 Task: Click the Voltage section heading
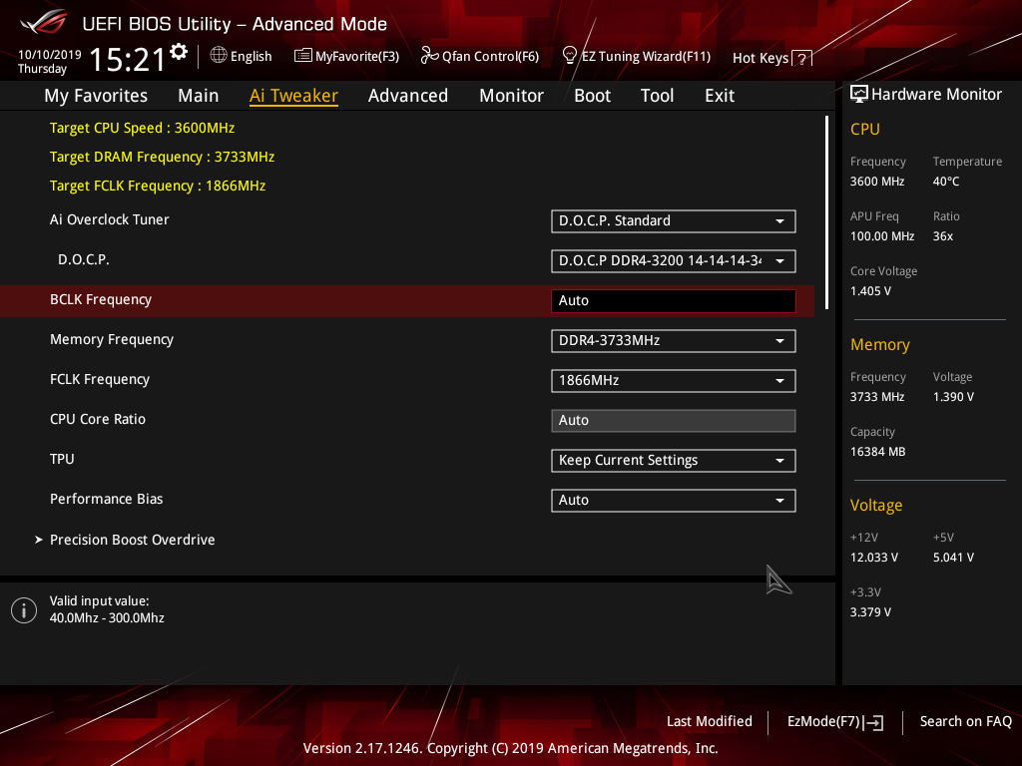pos(876,505)
